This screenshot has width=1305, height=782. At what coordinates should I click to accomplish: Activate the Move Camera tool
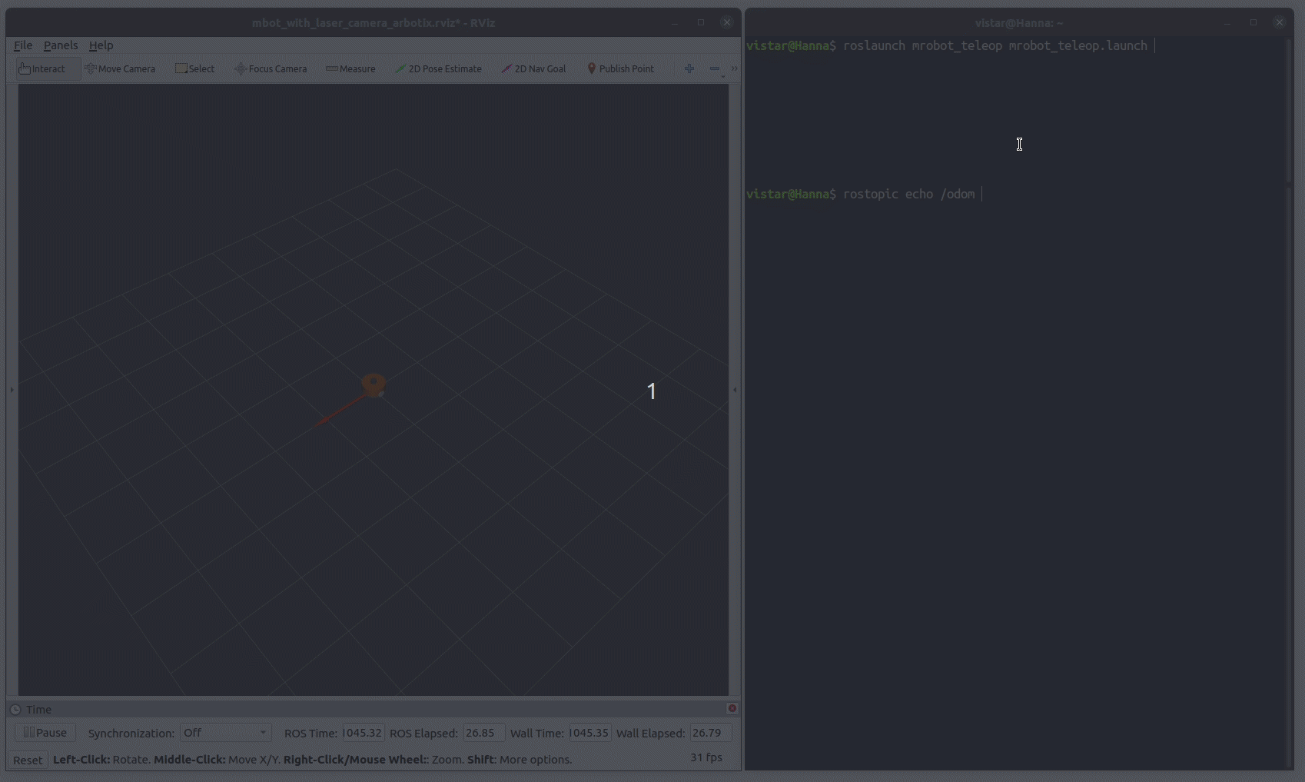(120, 68)
